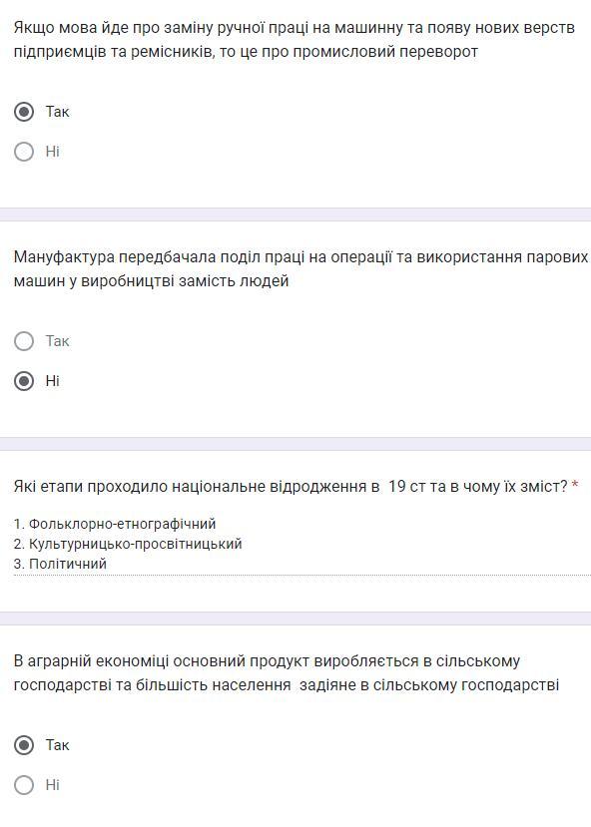Screen dimensions: 591x827
Task: Select 'Ні' radio for промисловий переворот question
Action: [24, 152]
